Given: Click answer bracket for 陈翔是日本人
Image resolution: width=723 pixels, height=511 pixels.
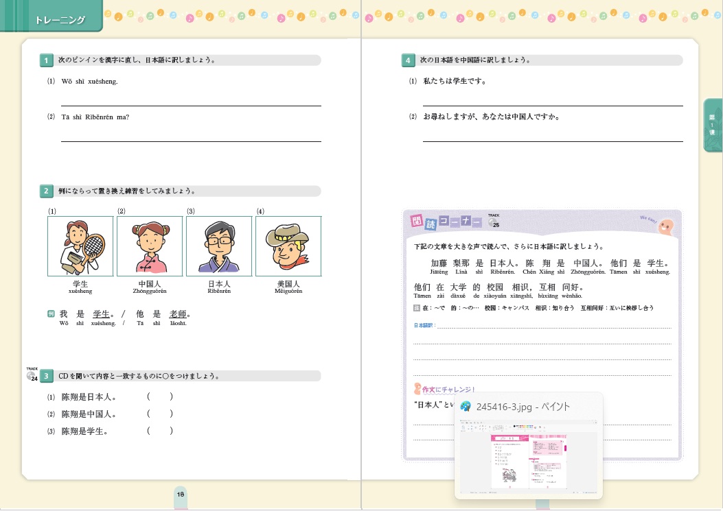Looking at the screenshot, I should (159, 397).
